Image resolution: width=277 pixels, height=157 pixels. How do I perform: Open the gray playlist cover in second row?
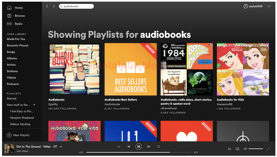click(243, 131)
